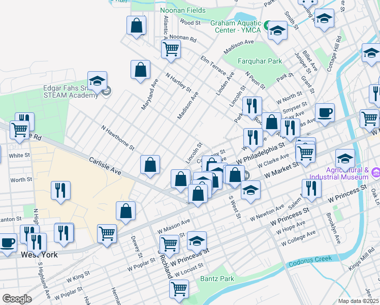Click the shopping bag marker by N Hartley St

[x=140, y=70]
